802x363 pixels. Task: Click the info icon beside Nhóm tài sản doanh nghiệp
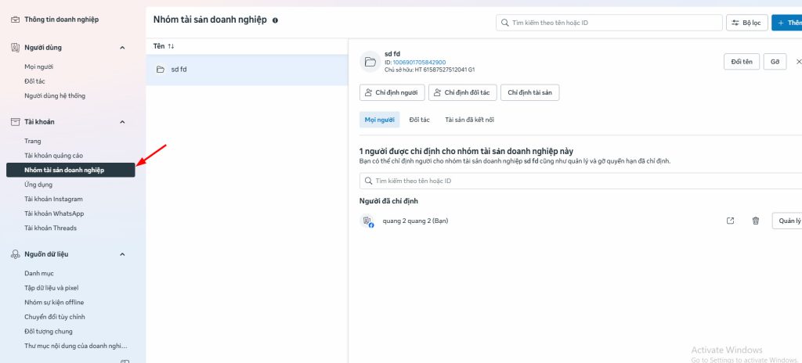[x=275, y=20]
